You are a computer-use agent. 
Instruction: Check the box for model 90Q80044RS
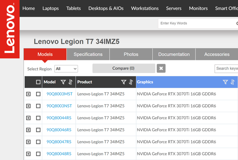[x=38, y=118]
